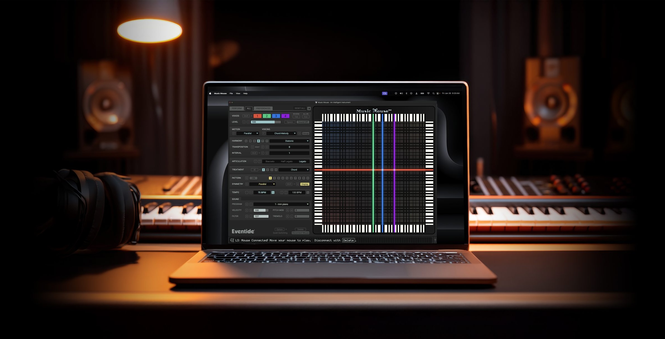Adjust the Level slider at 100
This screenshot has height=339, width=665.
point(266,122)
